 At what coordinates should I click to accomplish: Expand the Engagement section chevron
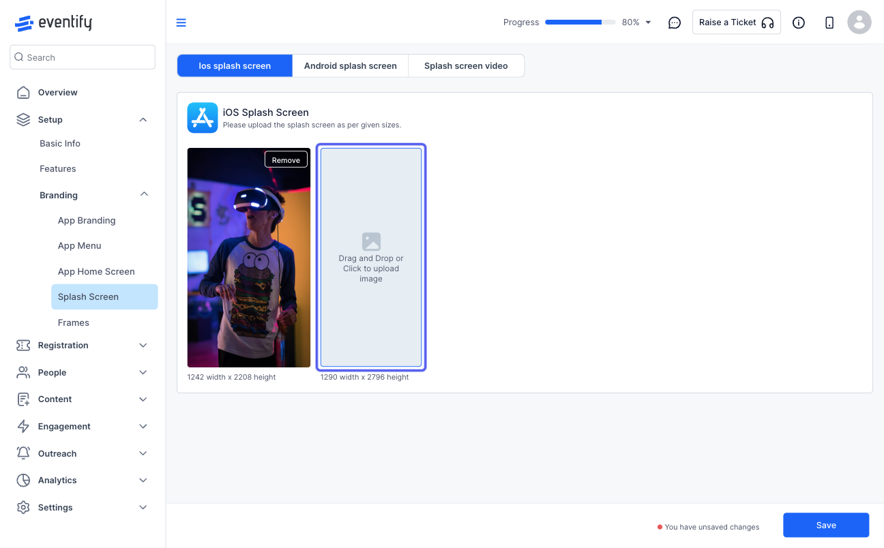[x=143, y=427]
